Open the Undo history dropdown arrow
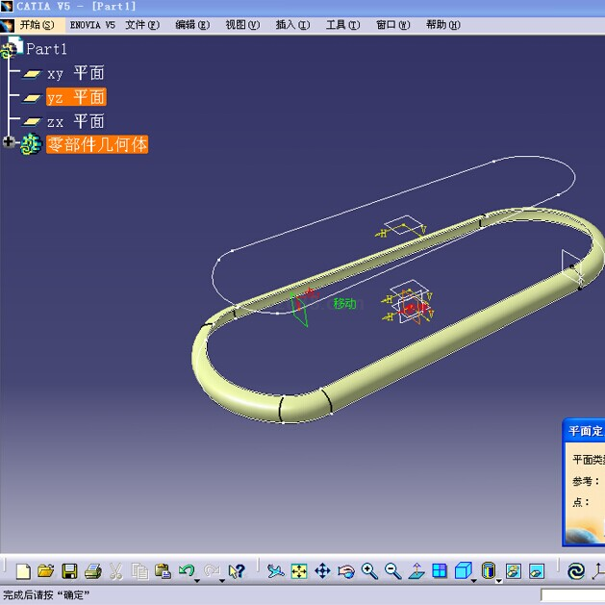605x605 pixels. pos(197,580)
